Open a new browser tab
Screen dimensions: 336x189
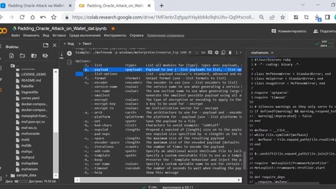tap(162, 6)
